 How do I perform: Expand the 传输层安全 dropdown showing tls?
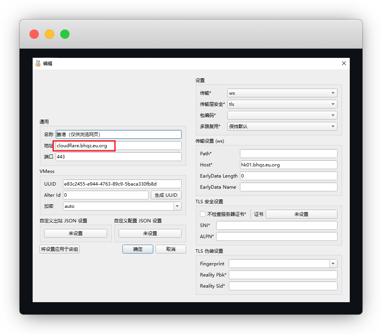282,104
